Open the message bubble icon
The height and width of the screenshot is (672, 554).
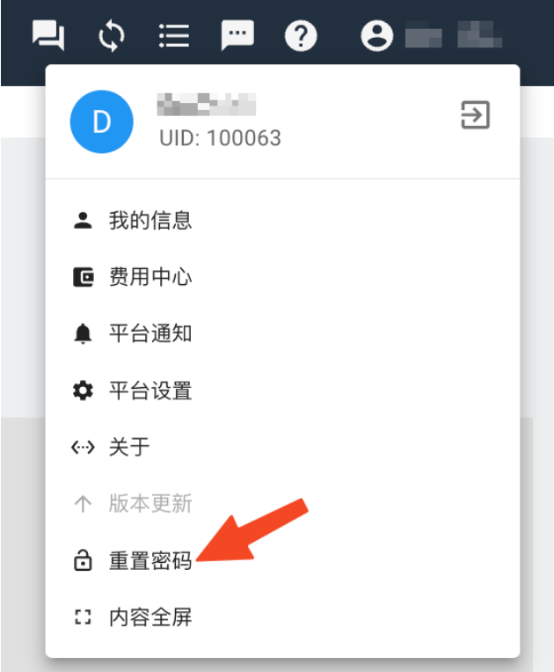(237, 35)
